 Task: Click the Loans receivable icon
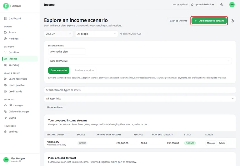5,79
